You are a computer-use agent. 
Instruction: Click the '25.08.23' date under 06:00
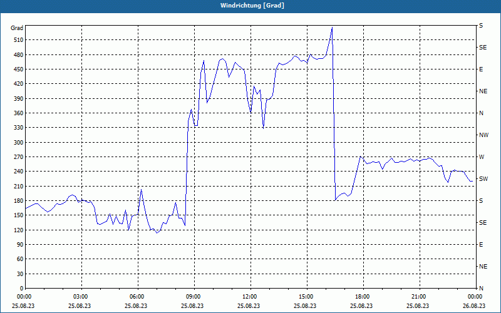click(x=136, y=305)
